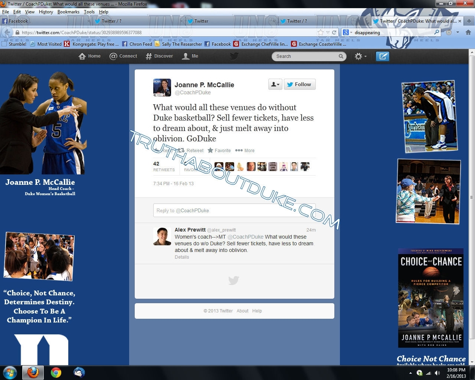The image size is (475, 380).
Task: Click the search magnifier in Firefox search box
Action: 437,32
